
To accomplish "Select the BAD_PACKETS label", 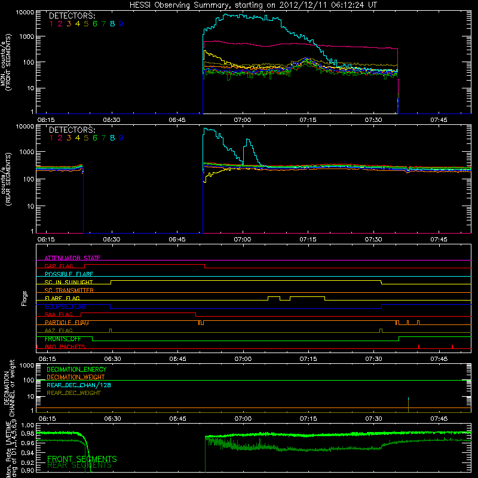I will (x=65, y=347).
